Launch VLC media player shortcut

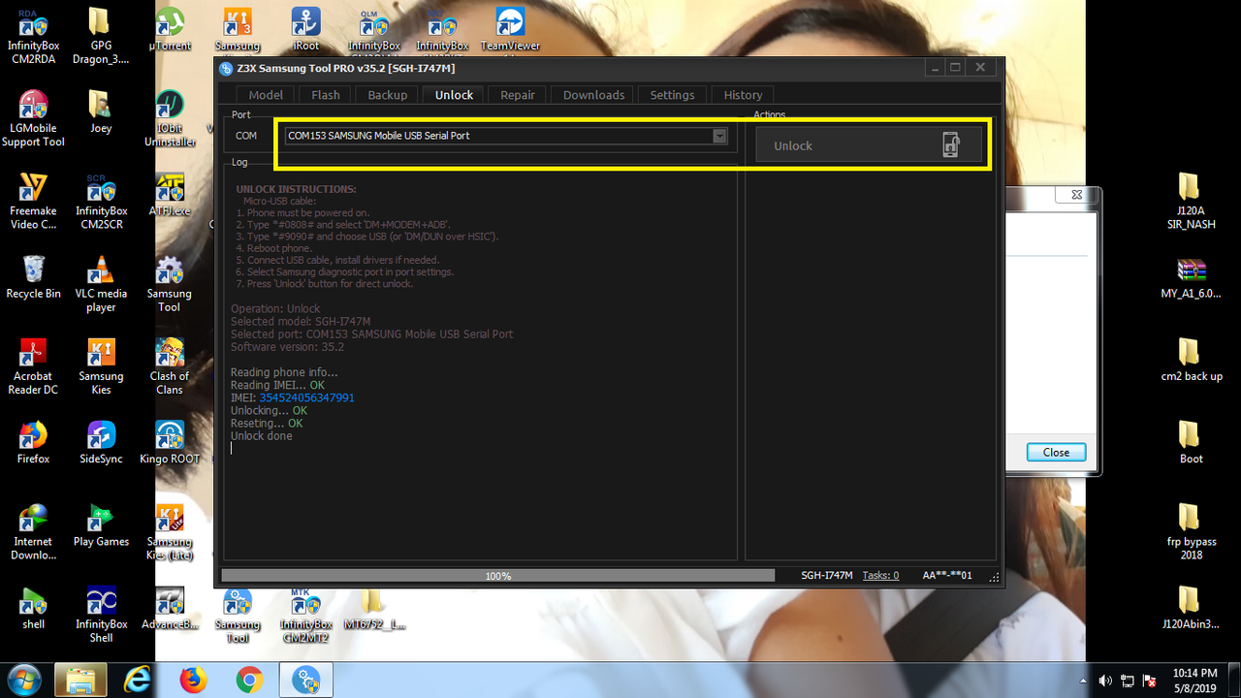click(101, 284)
